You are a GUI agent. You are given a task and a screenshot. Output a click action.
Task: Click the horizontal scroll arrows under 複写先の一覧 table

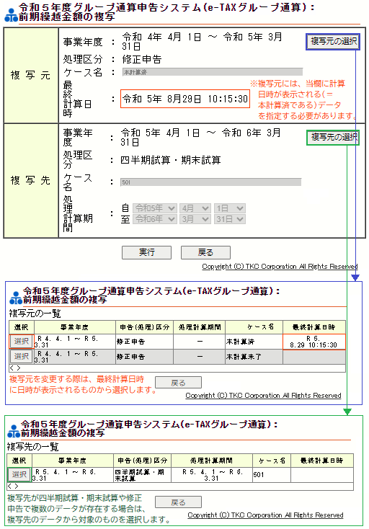click(13, 486)
